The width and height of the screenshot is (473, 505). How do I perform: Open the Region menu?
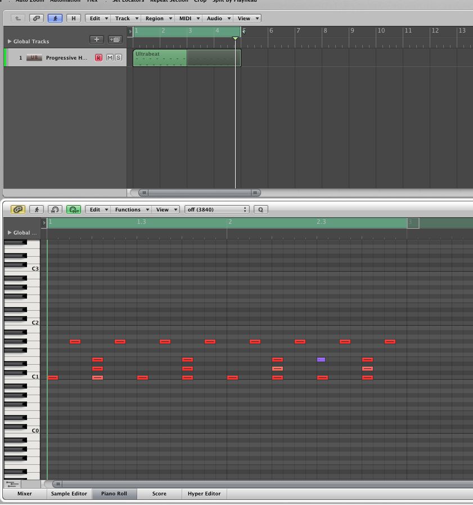pos(158,19)
